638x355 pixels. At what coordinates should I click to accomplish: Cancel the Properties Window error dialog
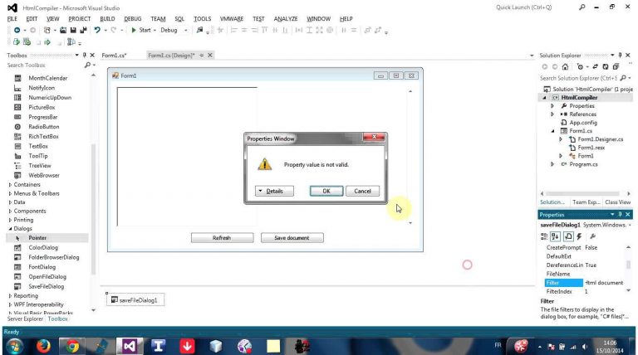[x=362, y=191]
